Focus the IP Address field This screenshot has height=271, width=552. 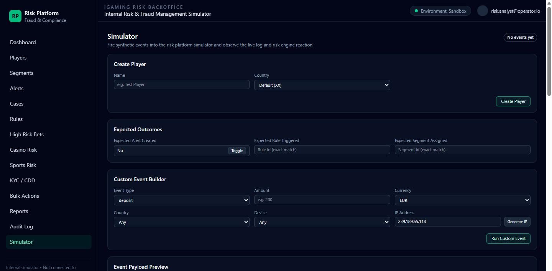point(448,221)
